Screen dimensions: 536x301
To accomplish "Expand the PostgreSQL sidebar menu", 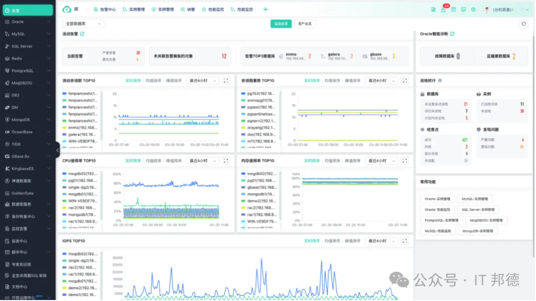I will 28,71.
